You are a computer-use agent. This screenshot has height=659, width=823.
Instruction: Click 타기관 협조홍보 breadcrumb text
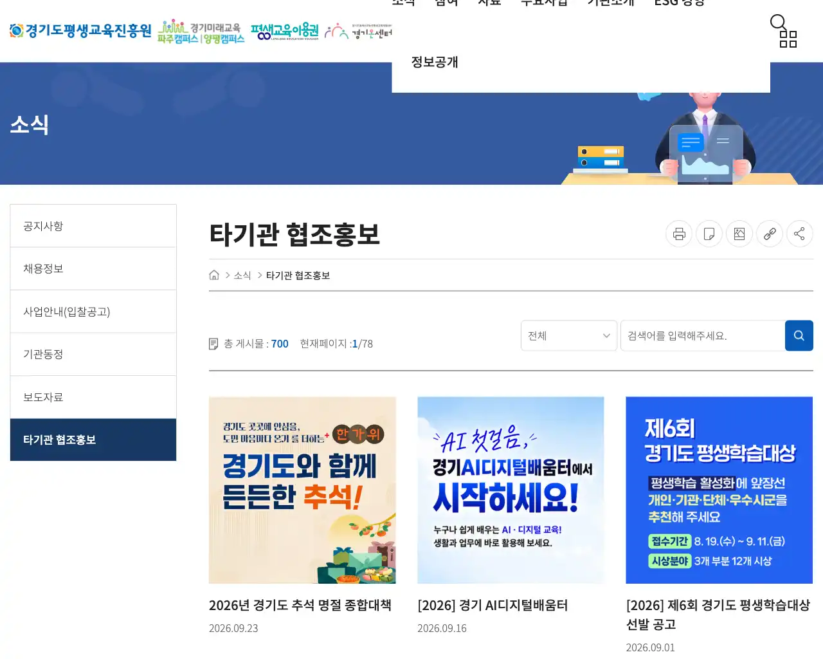298,275
